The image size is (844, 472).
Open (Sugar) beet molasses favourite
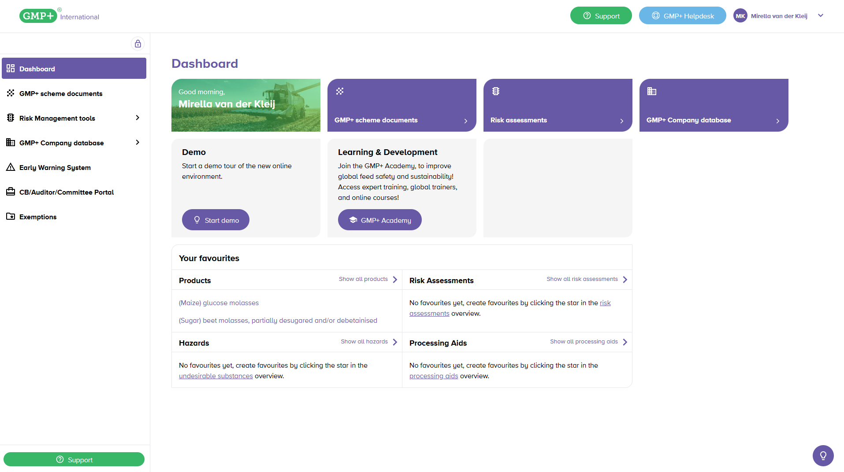[x=278, y=321]
